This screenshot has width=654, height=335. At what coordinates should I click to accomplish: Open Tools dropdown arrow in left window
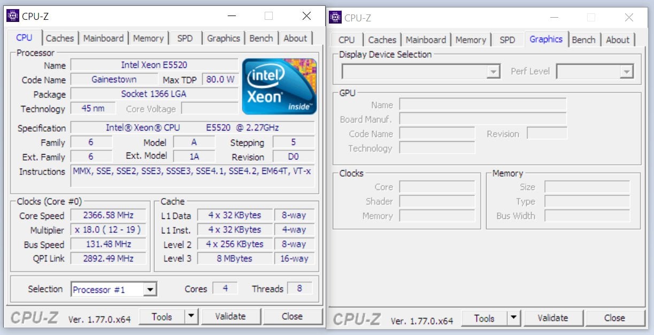[x=191, y=317]
